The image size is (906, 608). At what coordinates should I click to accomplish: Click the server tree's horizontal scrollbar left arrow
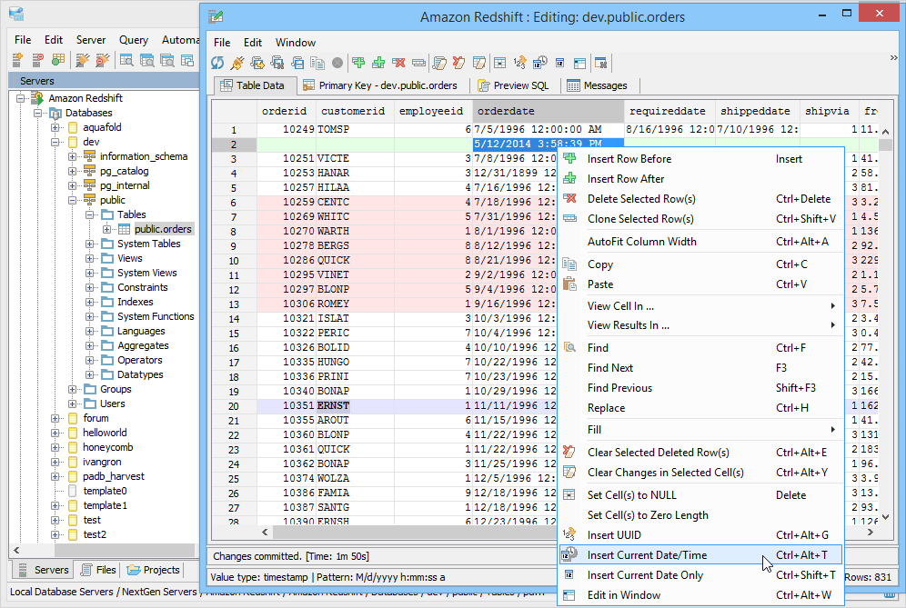tap(16, 550)
